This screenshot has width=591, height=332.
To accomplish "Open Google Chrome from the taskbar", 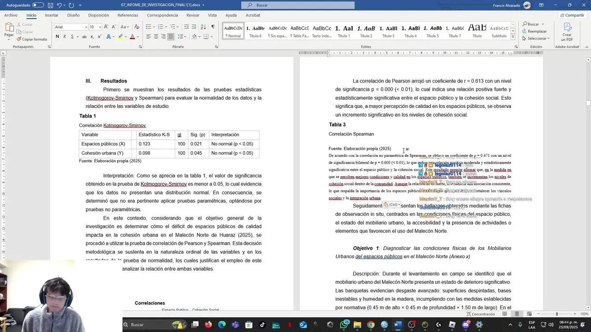I will point(371,325).
